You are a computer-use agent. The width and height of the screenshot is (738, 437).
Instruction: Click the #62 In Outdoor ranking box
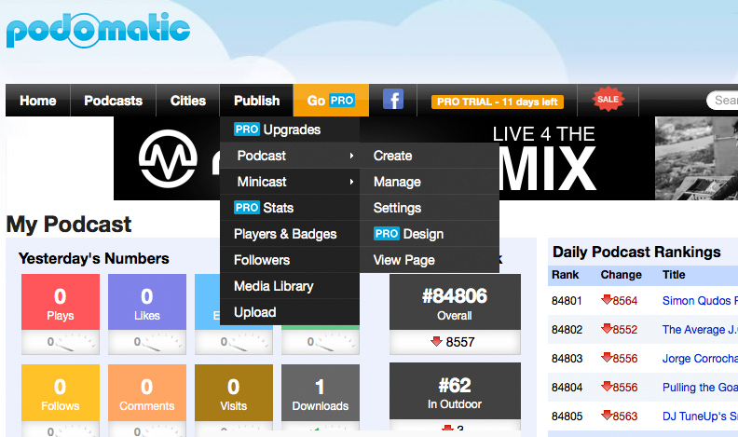[455, 391]
